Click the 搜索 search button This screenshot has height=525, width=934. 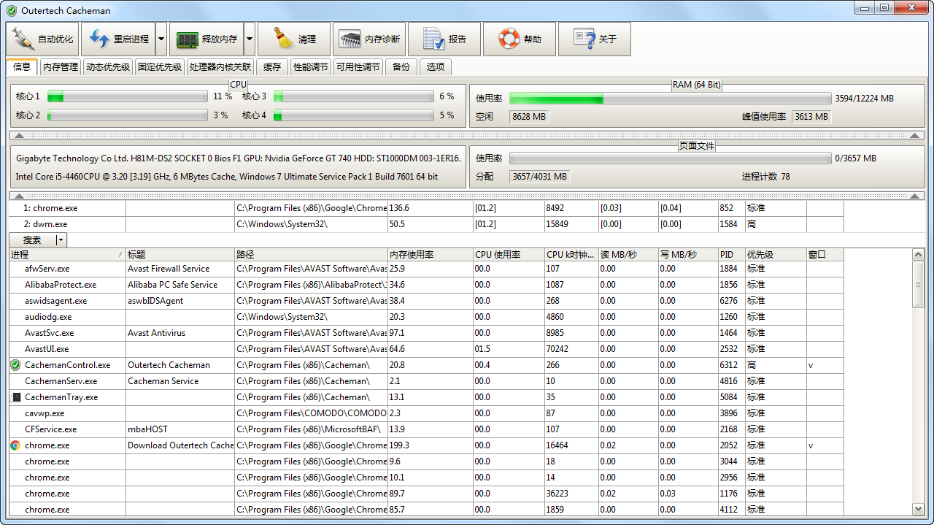point(32,239)
